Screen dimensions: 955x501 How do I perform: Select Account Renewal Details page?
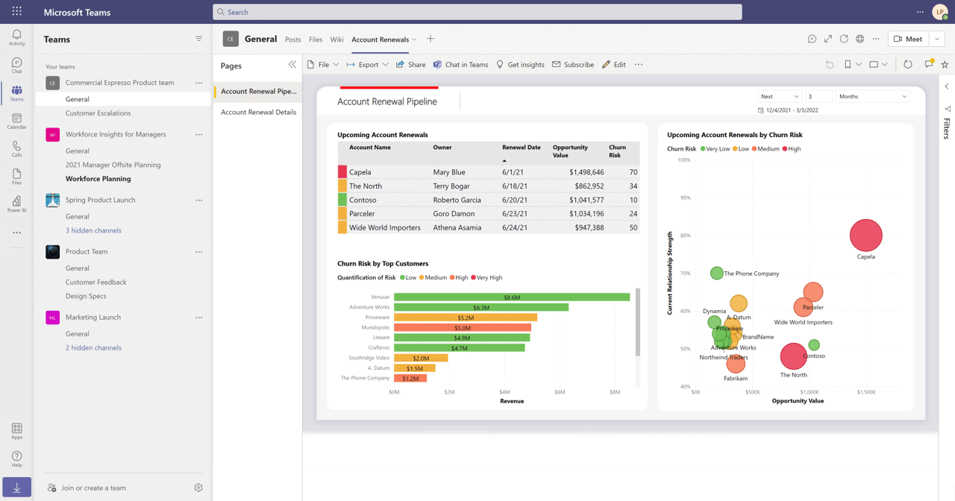click(x=258, y=112)
